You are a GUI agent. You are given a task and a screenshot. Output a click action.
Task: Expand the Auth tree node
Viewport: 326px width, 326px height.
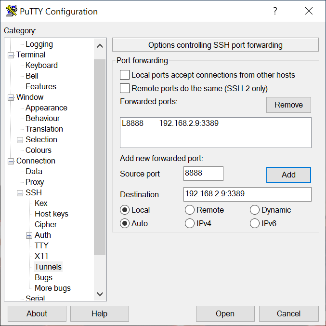click(29, 235)
